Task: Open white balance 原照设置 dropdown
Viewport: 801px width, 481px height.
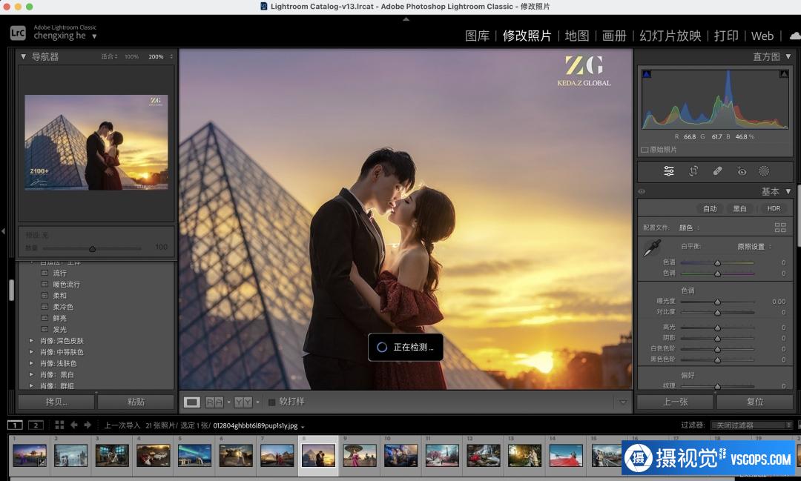Action: (754, 247)
